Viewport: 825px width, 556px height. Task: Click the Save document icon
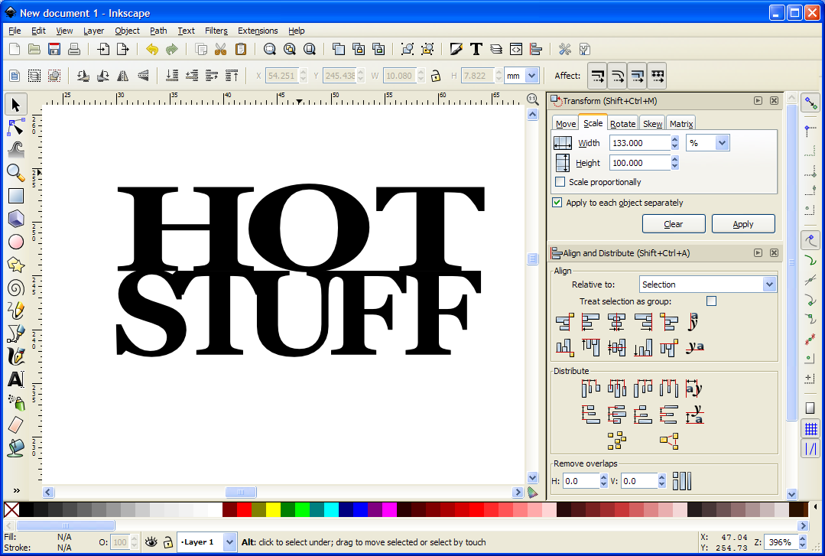(54, 50)
